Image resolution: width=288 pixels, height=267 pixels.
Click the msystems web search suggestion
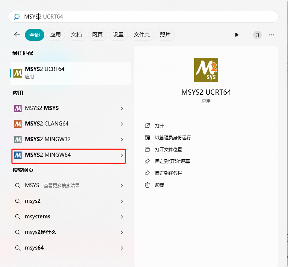69,217
